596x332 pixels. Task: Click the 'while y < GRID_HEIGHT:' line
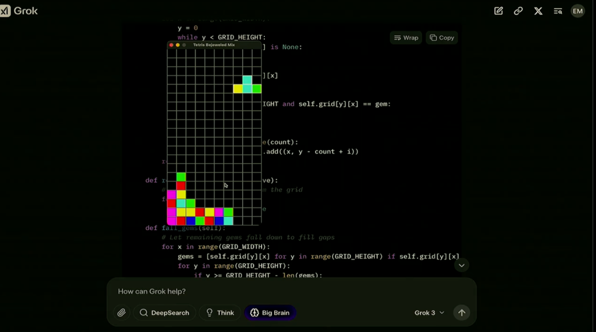pyautogui.click(x=222, y=37)
